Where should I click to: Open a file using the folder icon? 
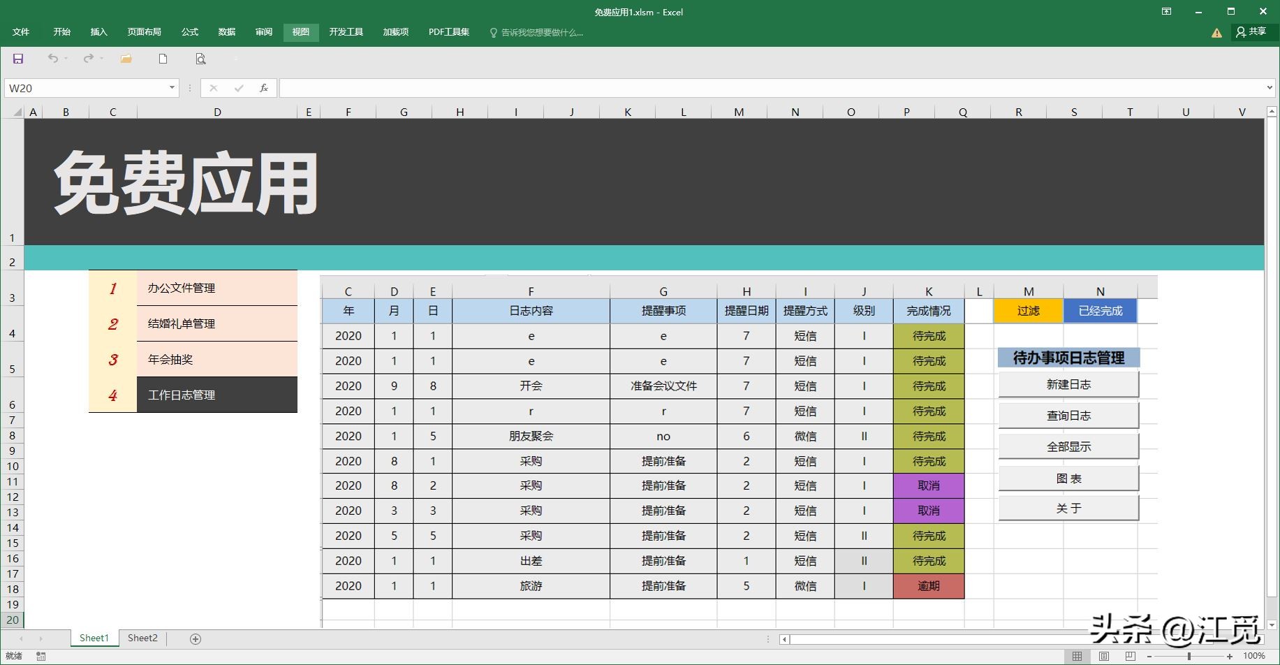coord(126,59)
